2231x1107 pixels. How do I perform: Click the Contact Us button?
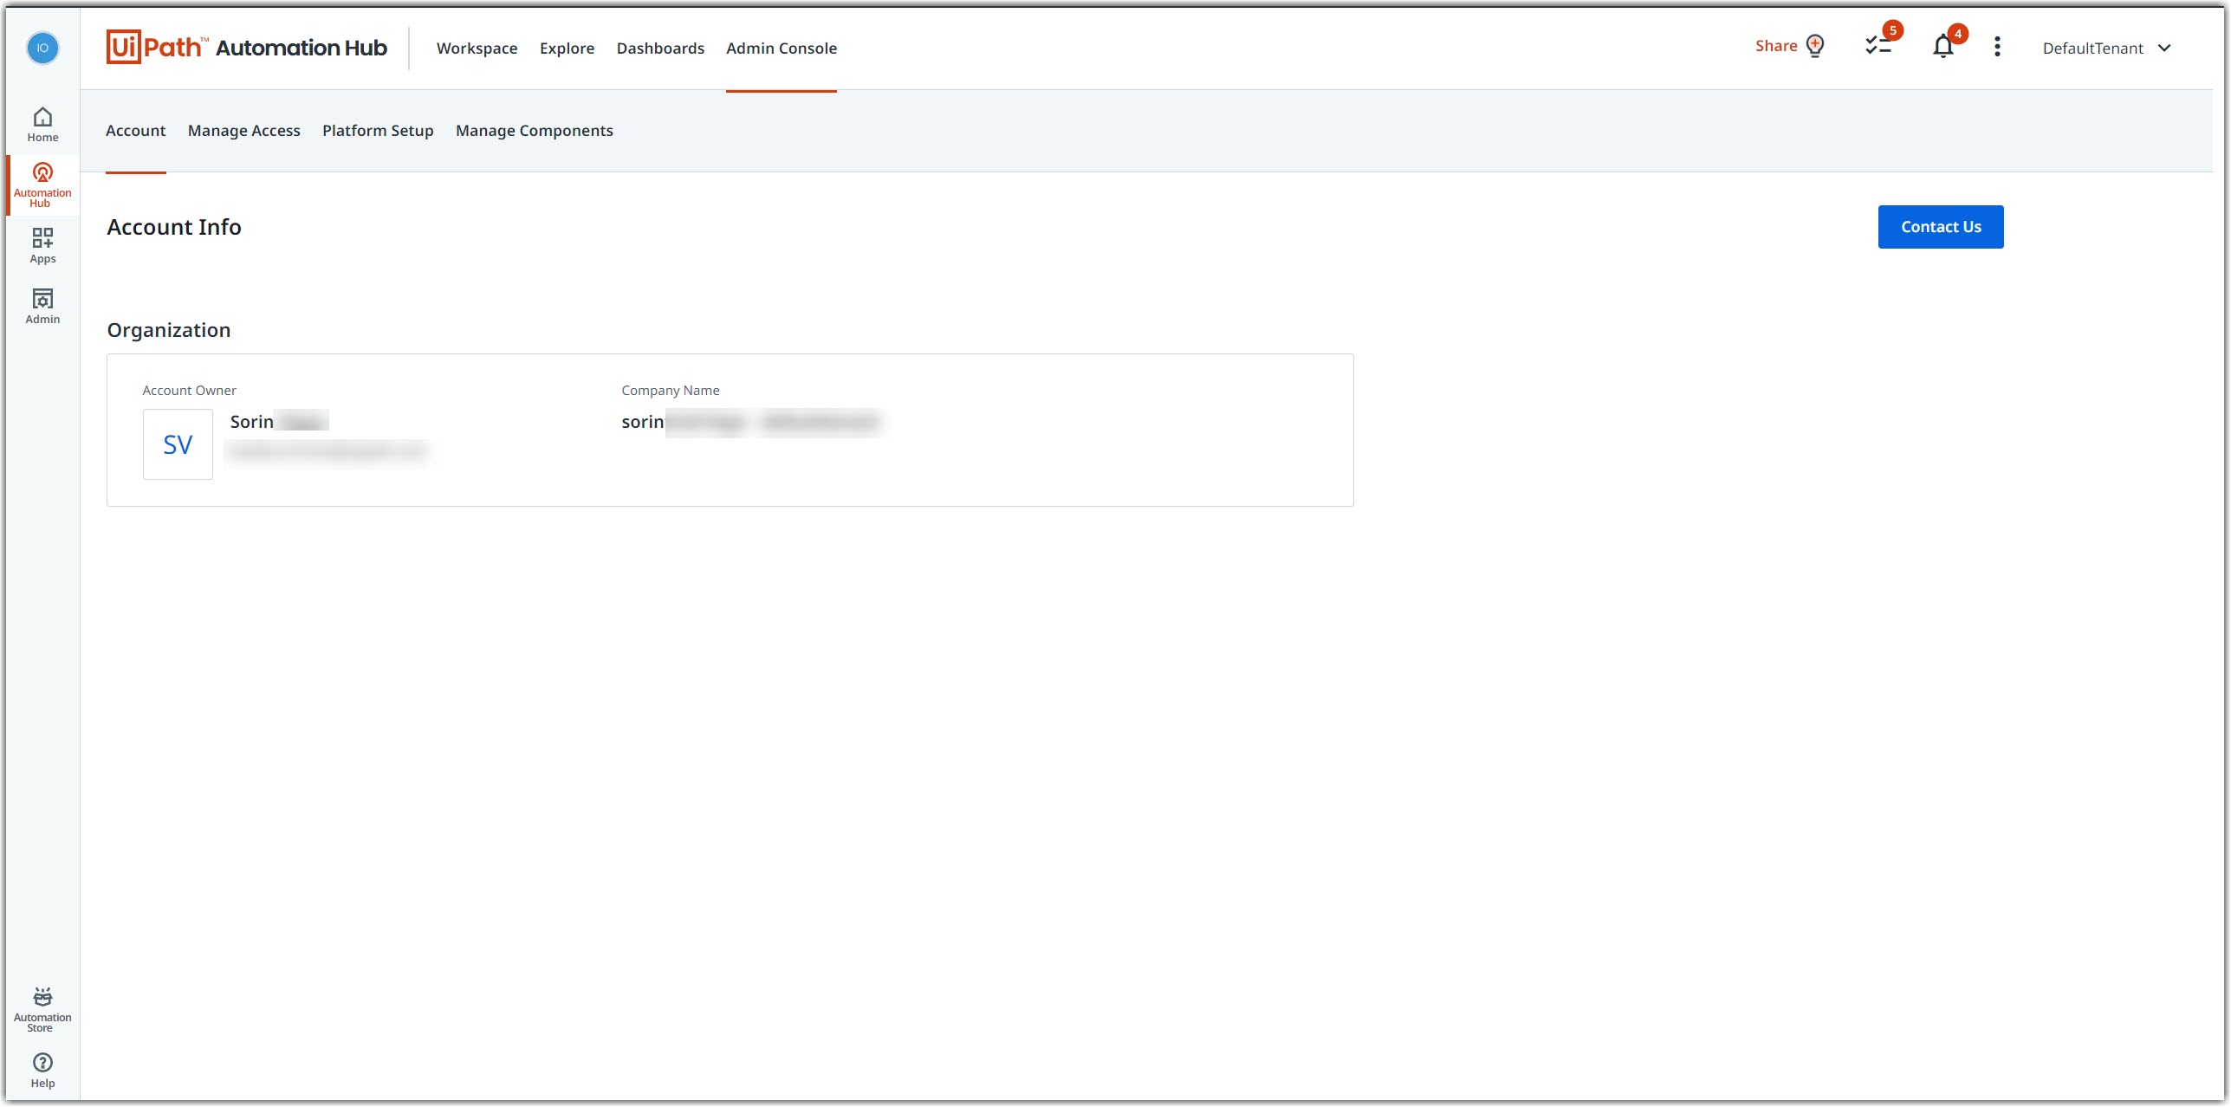pyautogui.click(x=1940, y=226)
